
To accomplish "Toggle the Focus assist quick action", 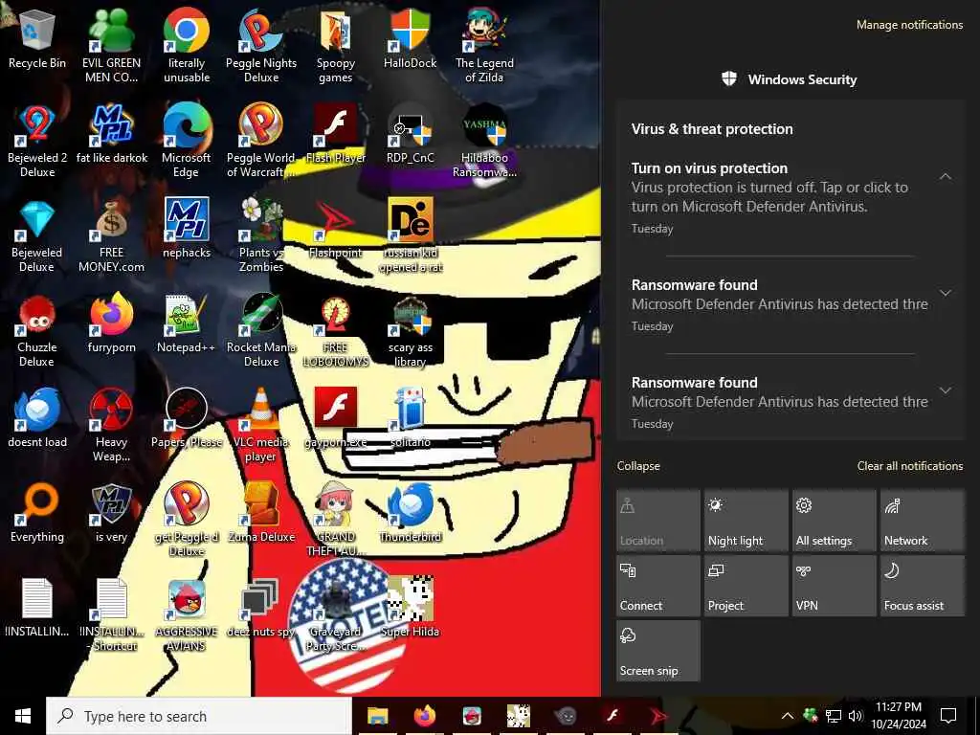I will 922,586.
